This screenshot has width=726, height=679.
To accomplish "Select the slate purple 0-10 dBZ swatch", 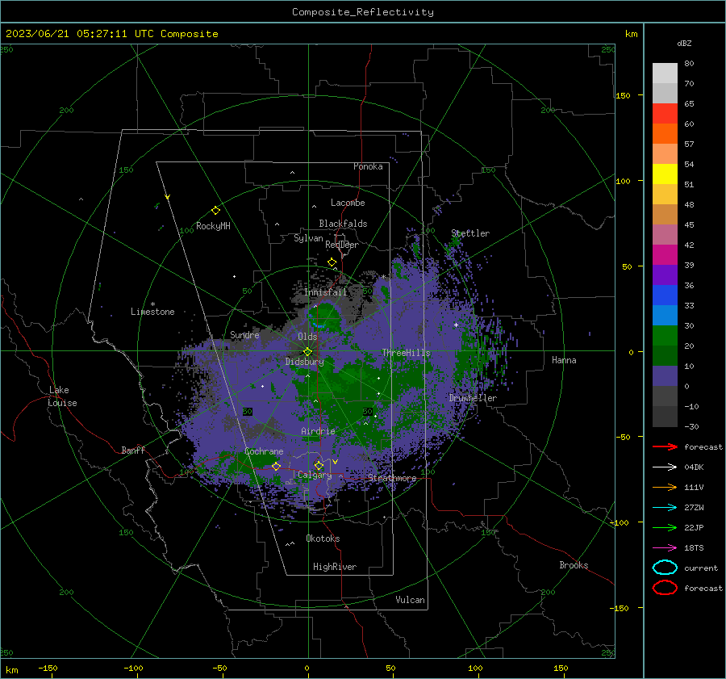I will (665, 376).
